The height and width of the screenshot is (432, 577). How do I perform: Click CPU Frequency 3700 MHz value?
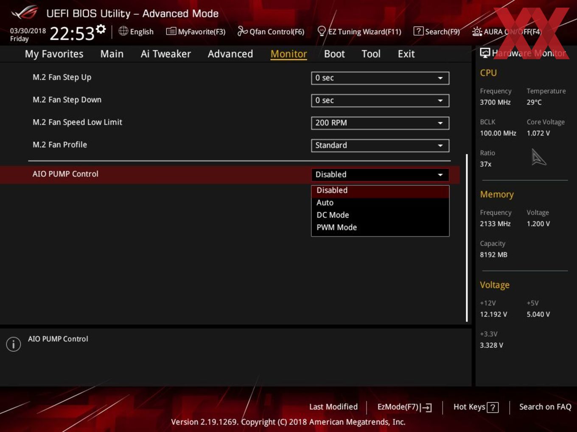[x=495, y=102]
